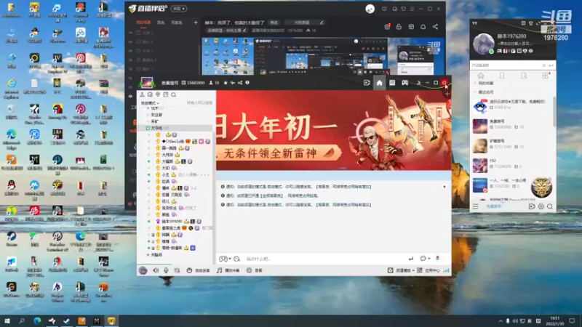The width and height of the screenshot is (582, 327).
Task: Click the person icon above channel tree
Action: [142, 95]
